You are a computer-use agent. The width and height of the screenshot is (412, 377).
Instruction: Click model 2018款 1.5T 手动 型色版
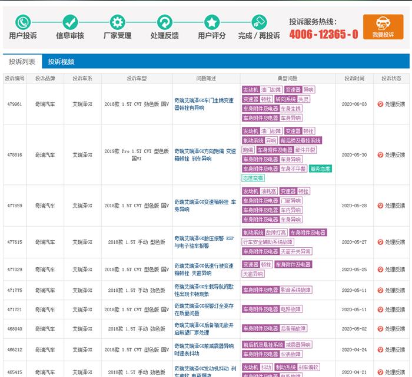(137, 242)
